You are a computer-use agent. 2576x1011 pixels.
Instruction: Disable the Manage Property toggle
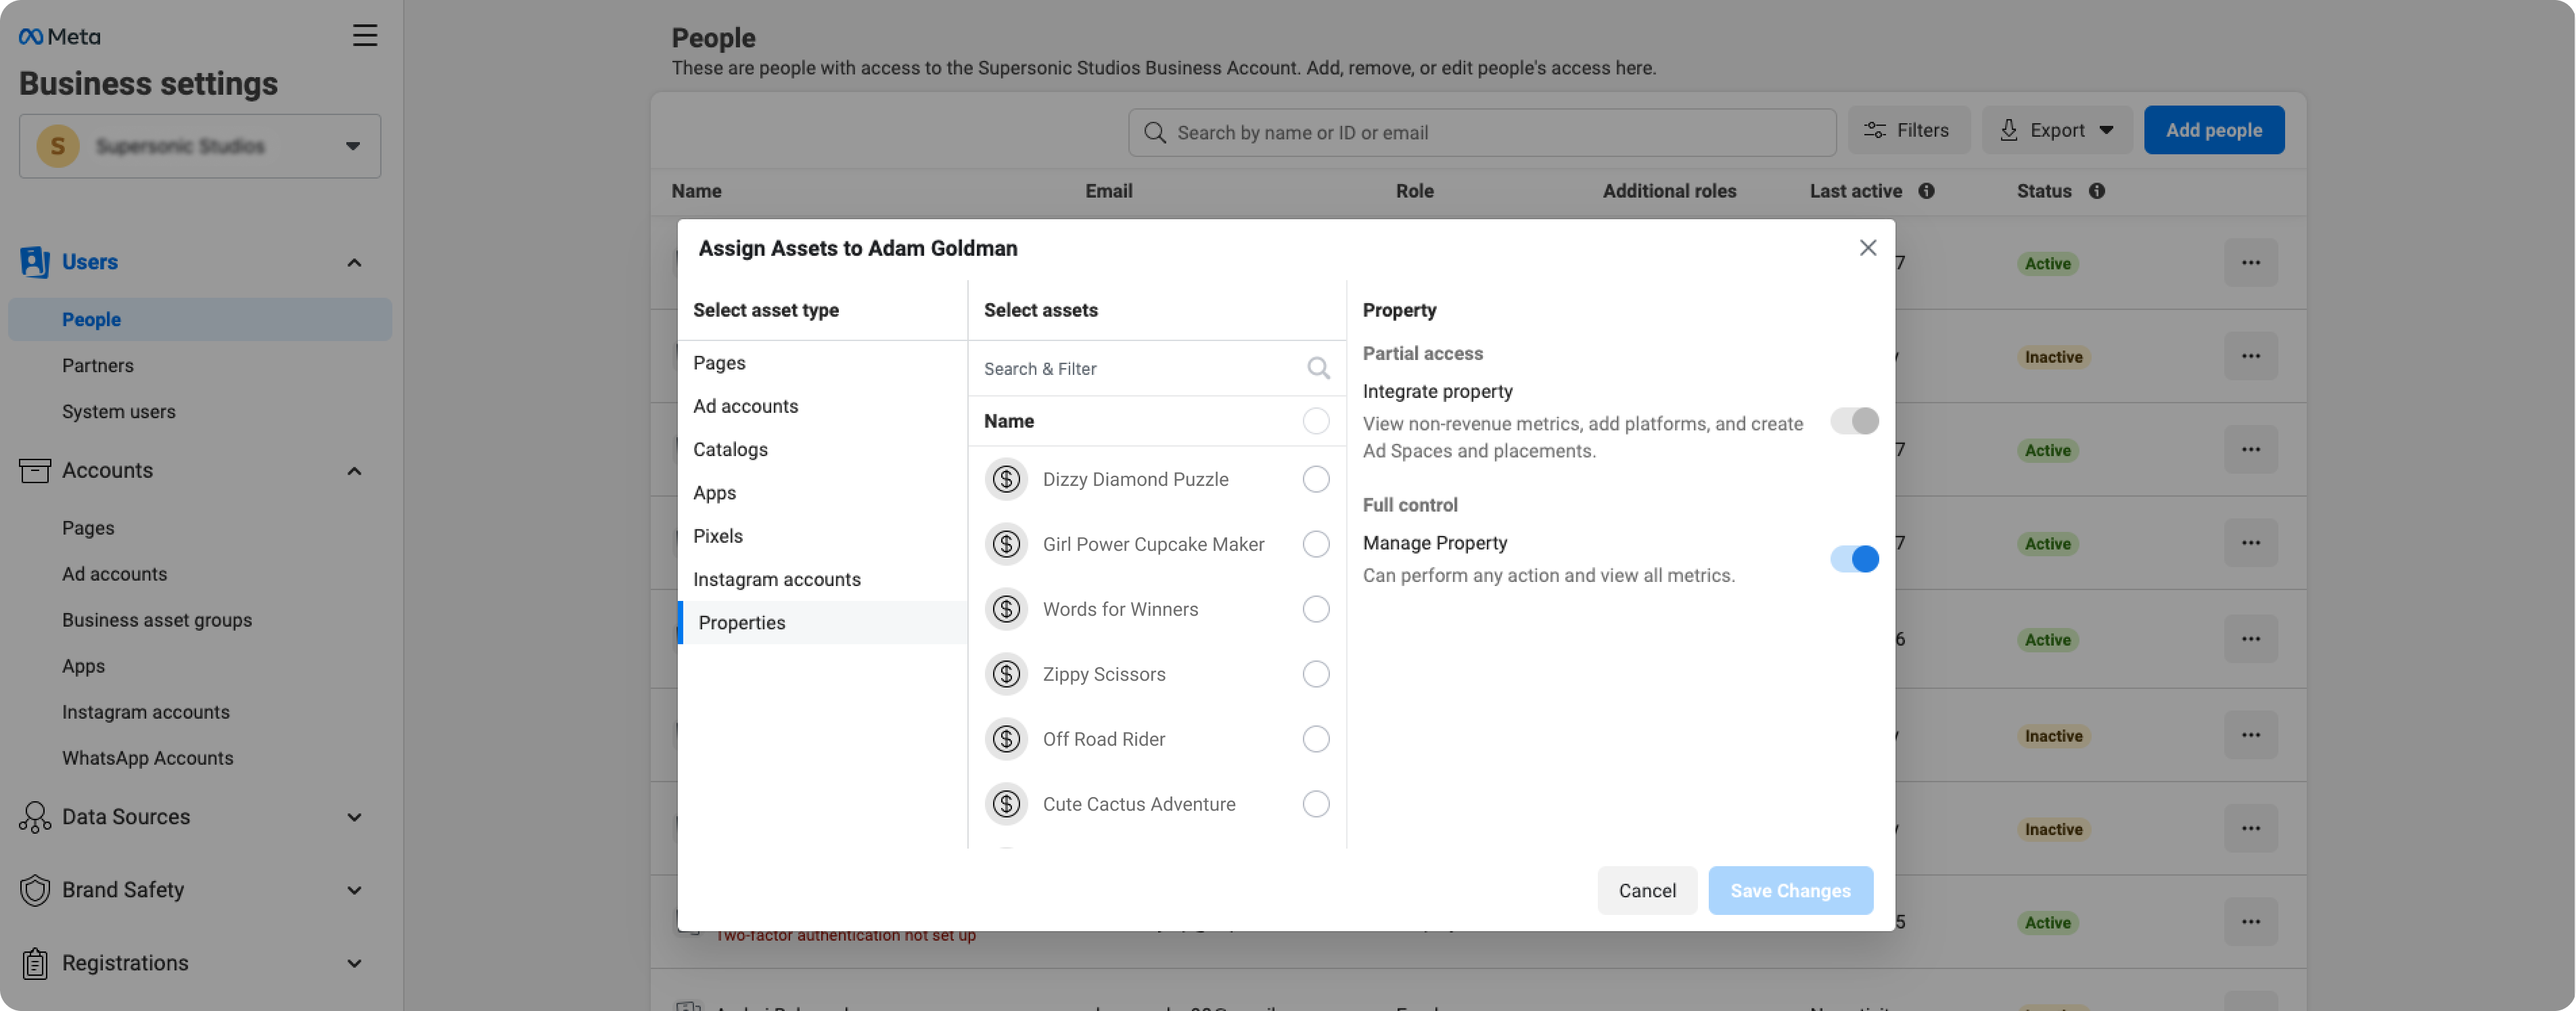coord(1854,559)
